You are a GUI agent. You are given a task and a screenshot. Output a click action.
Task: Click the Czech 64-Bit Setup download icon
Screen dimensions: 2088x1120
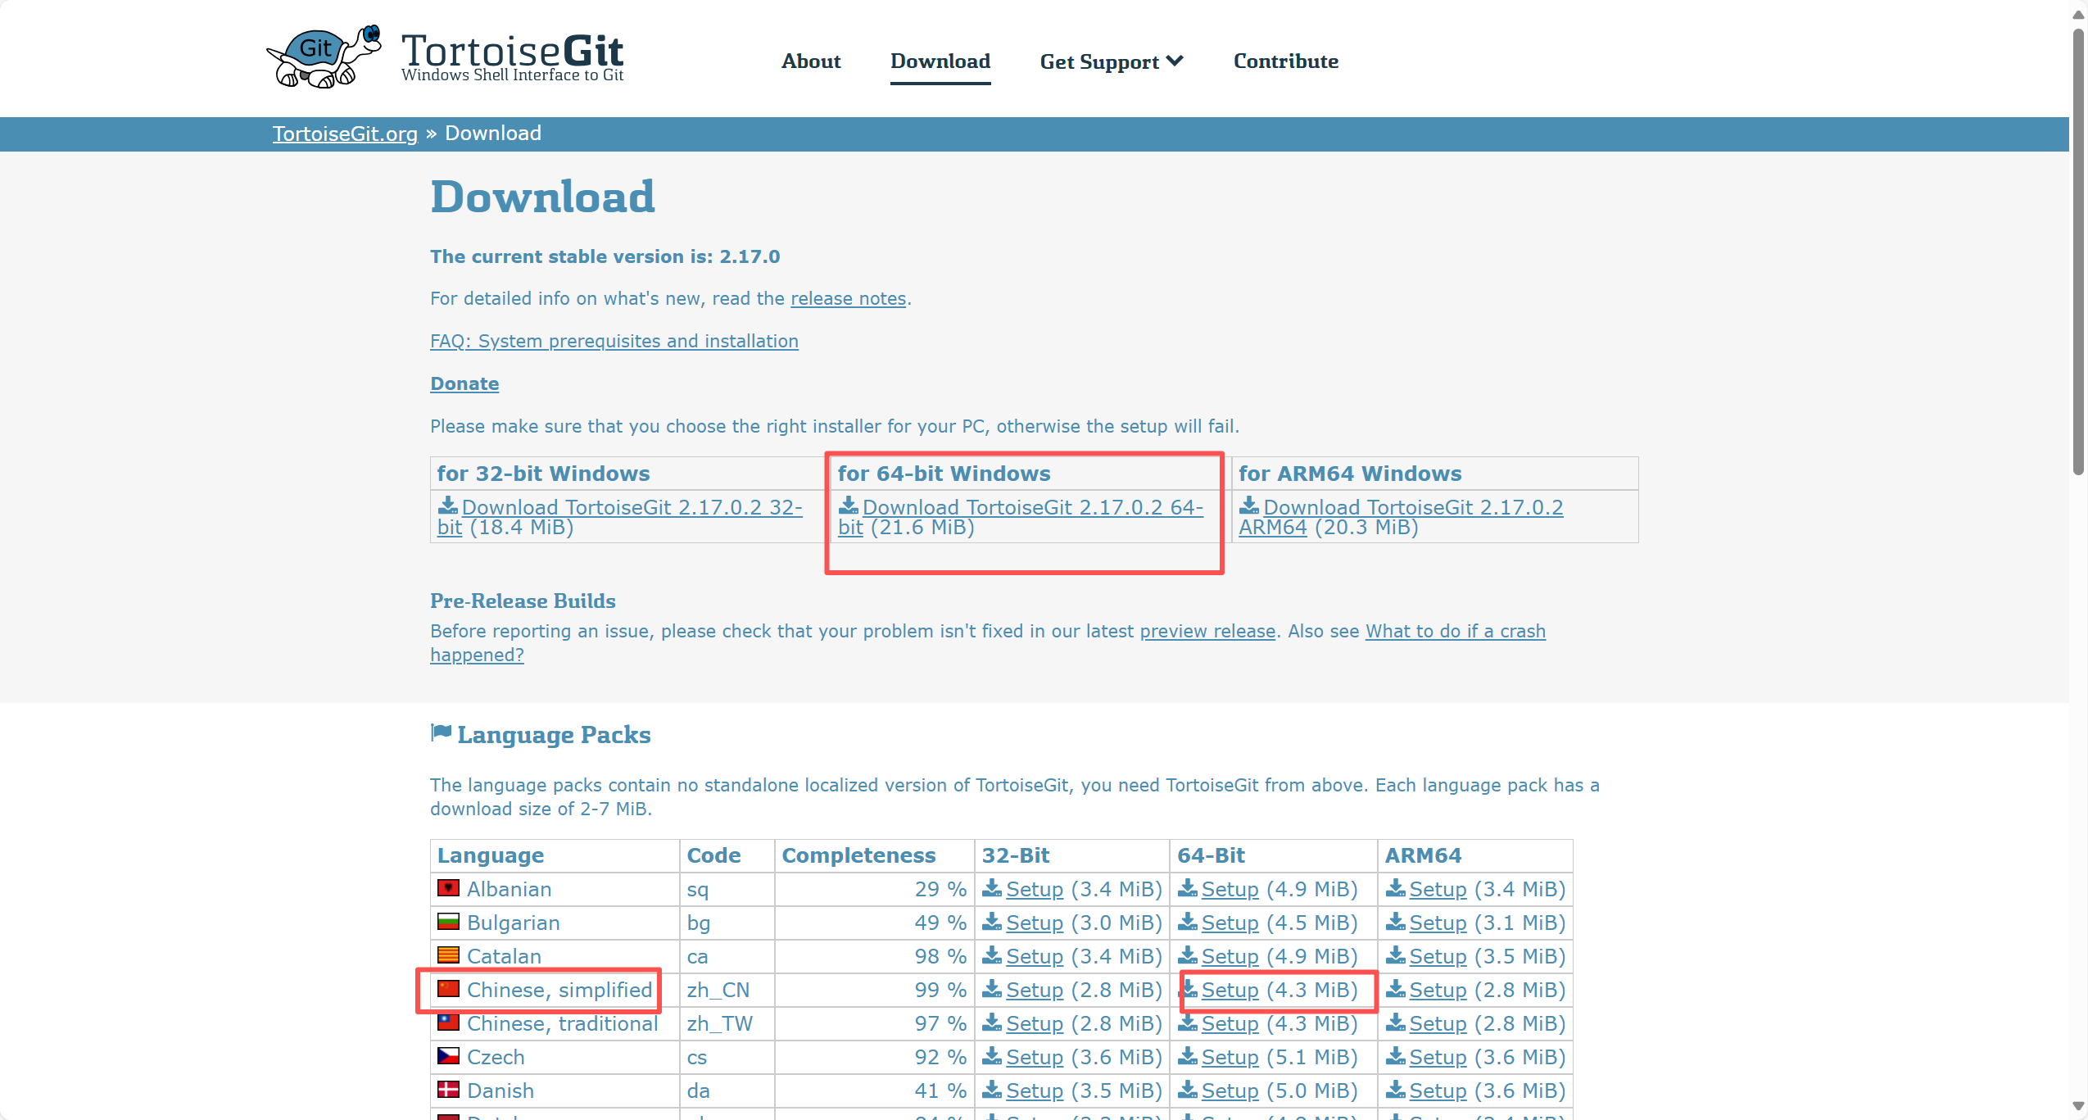click(x=1188, y=1057)
